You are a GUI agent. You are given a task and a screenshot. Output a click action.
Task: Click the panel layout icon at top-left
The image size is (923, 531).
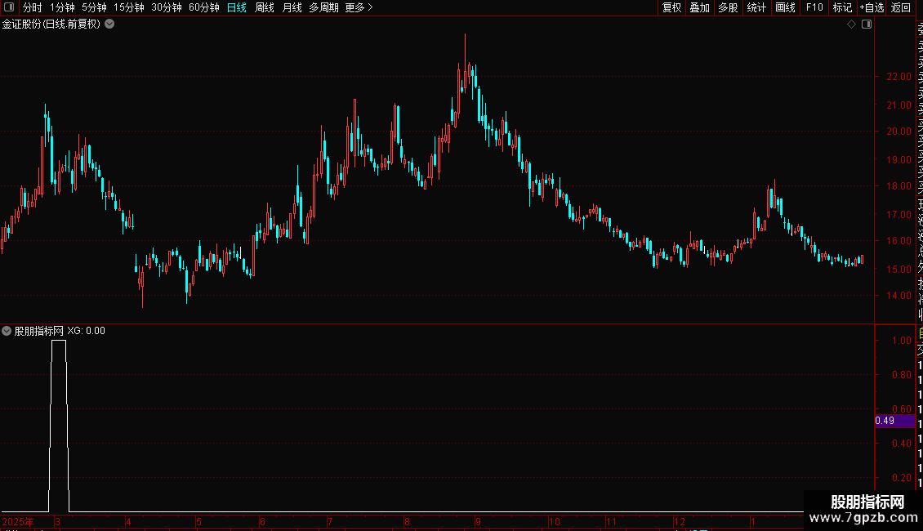[x=9, y=7]
